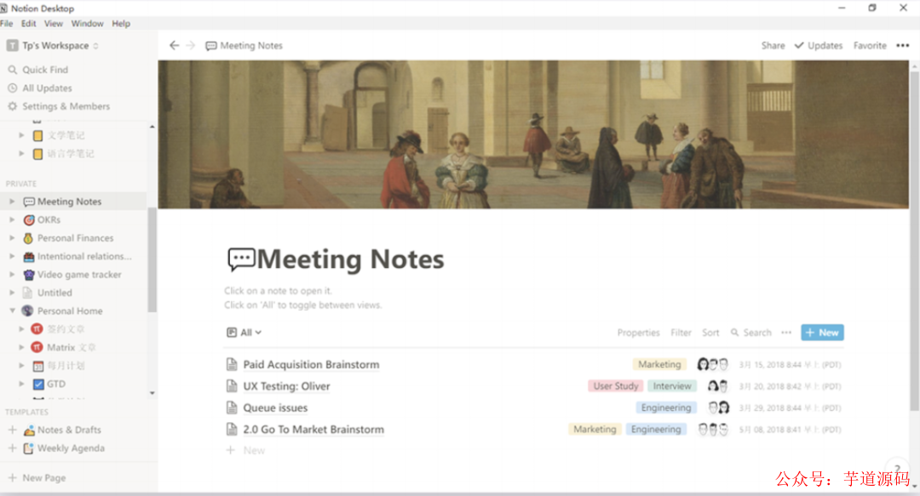Click the forward navigation arrow
The height and width of the screenshot is (496, 920).
click(x=191, y=45)
